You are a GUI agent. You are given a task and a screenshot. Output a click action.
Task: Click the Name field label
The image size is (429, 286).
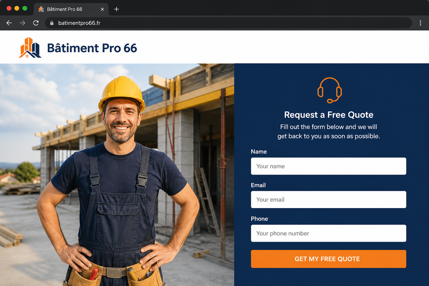click(259, 152)
